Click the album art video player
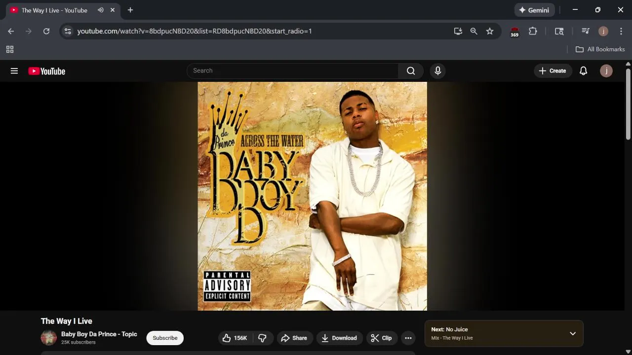The width and height of the screenshot is (632, 355). coord(312,196)
